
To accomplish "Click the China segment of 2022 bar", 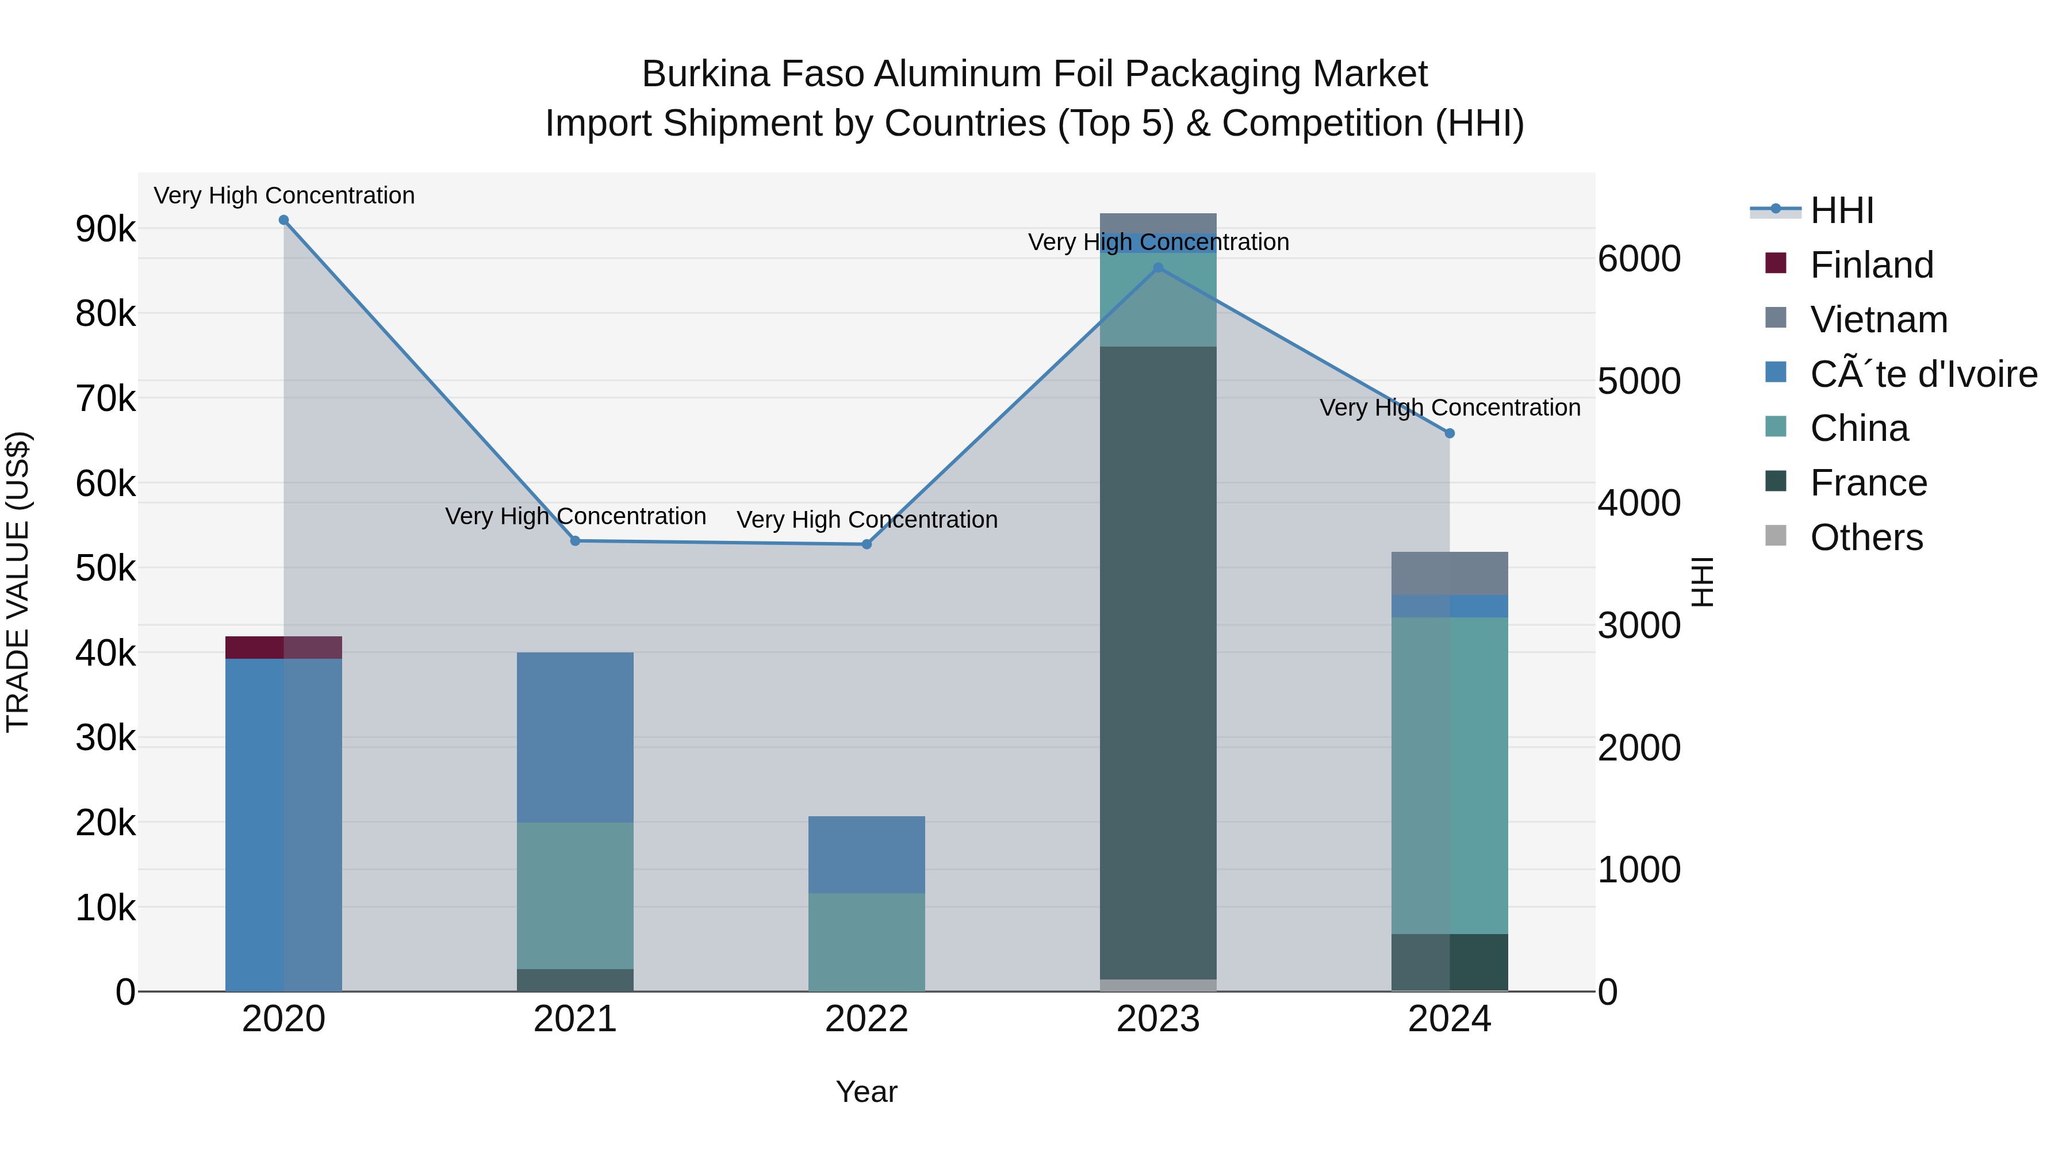I will click(867, 942).
